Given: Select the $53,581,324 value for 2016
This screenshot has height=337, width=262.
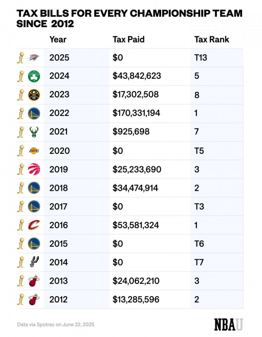Looking at the screenshot, I should click(136, 225).
